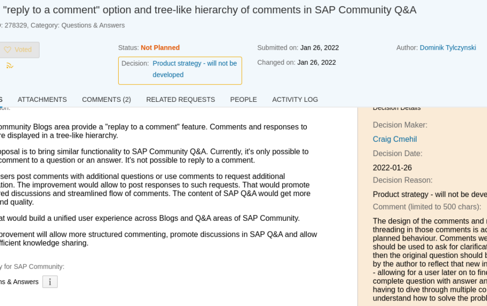Open the Comments (2) tab

click(x=107, y=99)
